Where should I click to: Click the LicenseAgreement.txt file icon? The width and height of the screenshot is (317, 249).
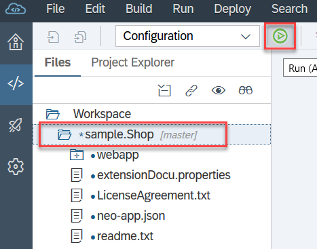77,195
